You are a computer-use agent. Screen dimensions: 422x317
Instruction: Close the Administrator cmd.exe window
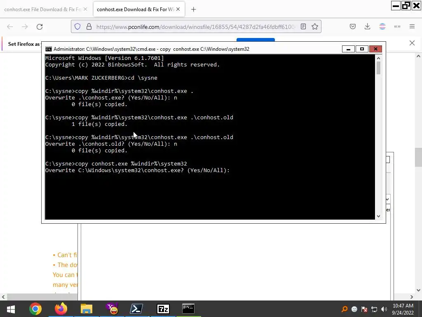pos(375,49)
